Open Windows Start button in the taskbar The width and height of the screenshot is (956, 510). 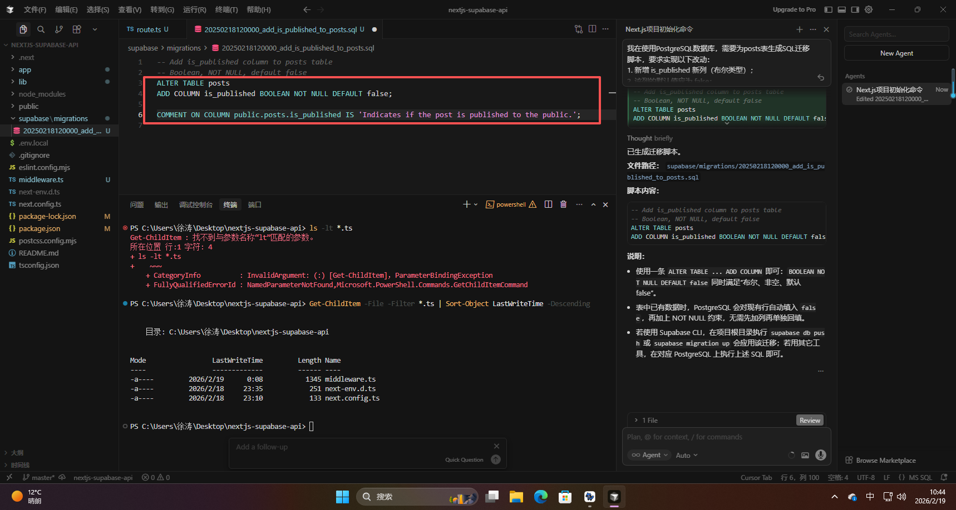pos(342,497)
